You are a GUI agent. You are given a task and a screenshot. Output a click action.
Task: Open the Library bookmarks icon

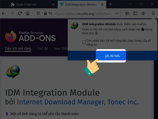click(x=127, y=13)
